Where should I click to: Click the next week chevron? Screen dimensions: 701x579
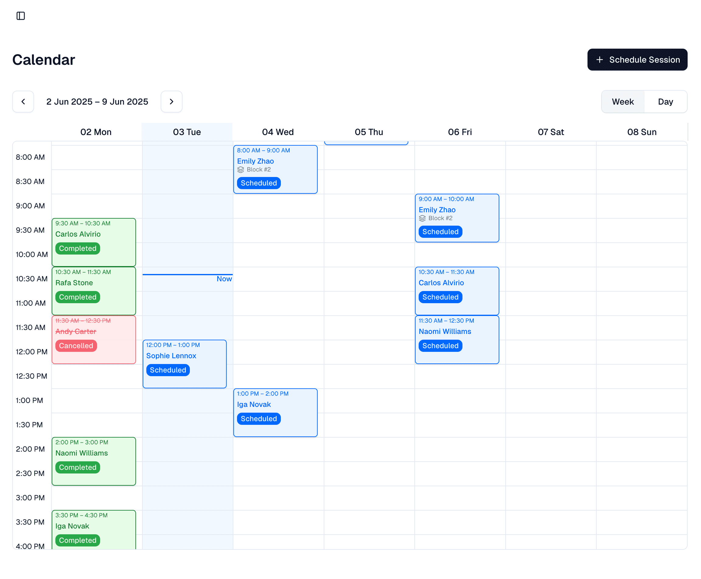(172, 101)
